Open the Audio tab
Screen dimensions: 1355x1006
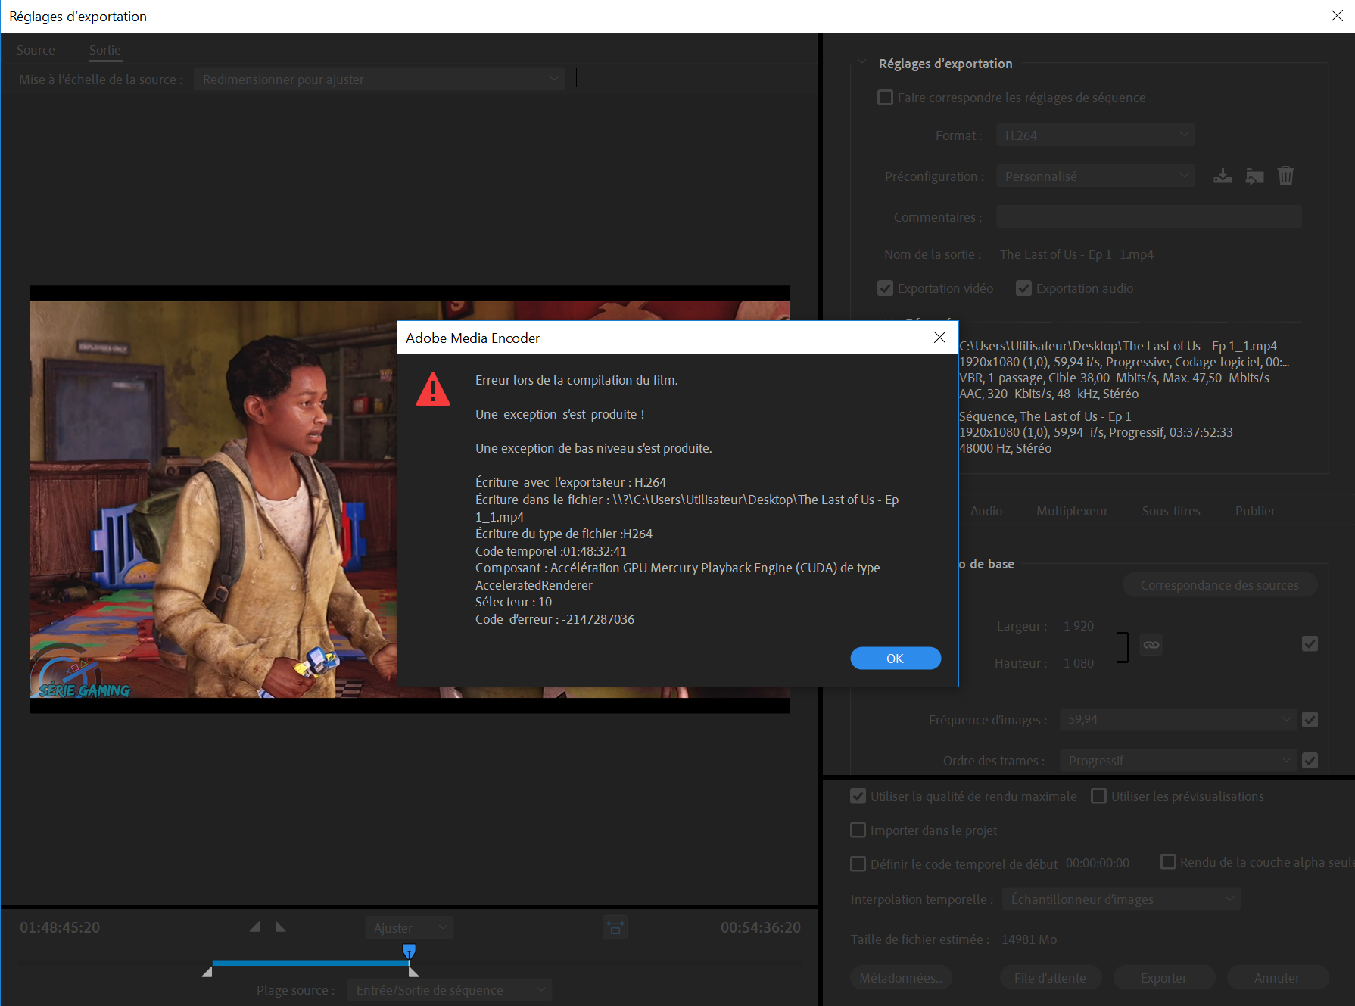coord(986,511)
